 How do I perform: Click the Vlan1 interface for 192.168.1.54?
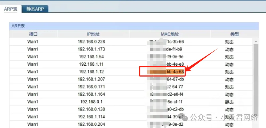(x=33, y=57)
